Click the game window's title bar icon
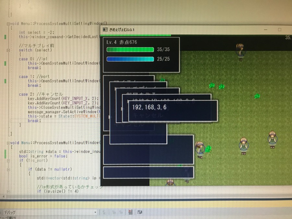292x219 pixels. (105, 30)
